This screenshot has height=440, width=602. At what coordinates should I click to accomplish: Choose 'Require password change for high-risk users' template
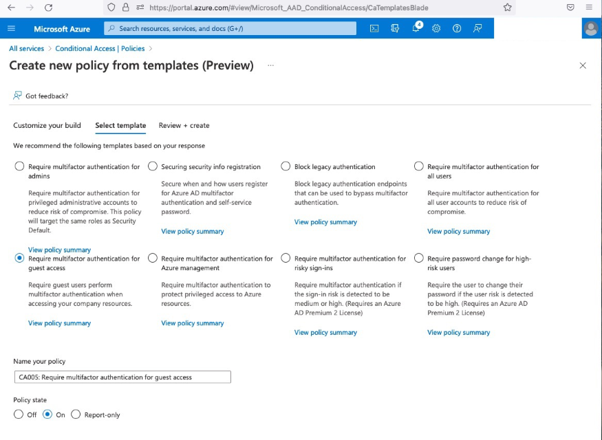[x=419, y=258]
